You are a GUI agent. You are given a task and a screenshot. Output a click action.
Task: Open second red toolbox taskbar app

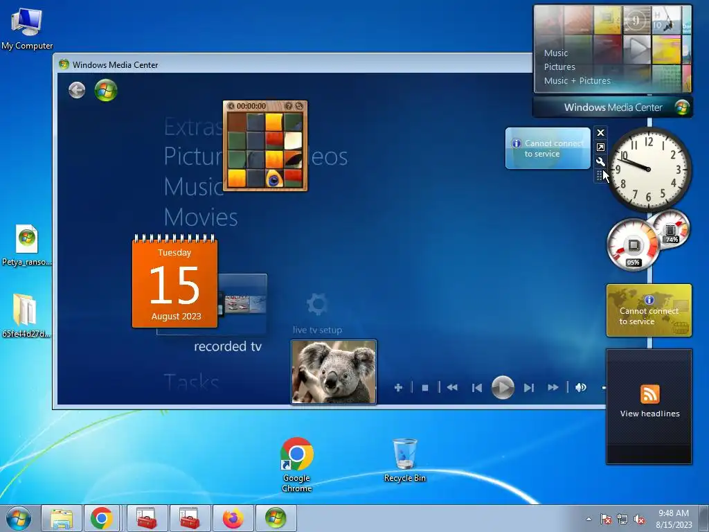pos(189,518)
